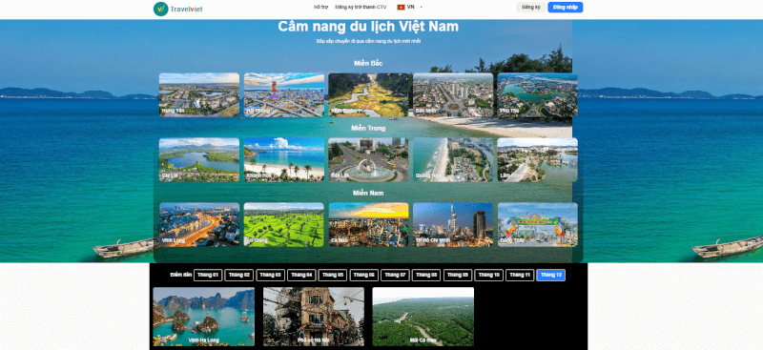Open the Hải Phòng destination card
The width and height of the screenshot is (763, 350).
pyautogui.click(x=283, y=95)
